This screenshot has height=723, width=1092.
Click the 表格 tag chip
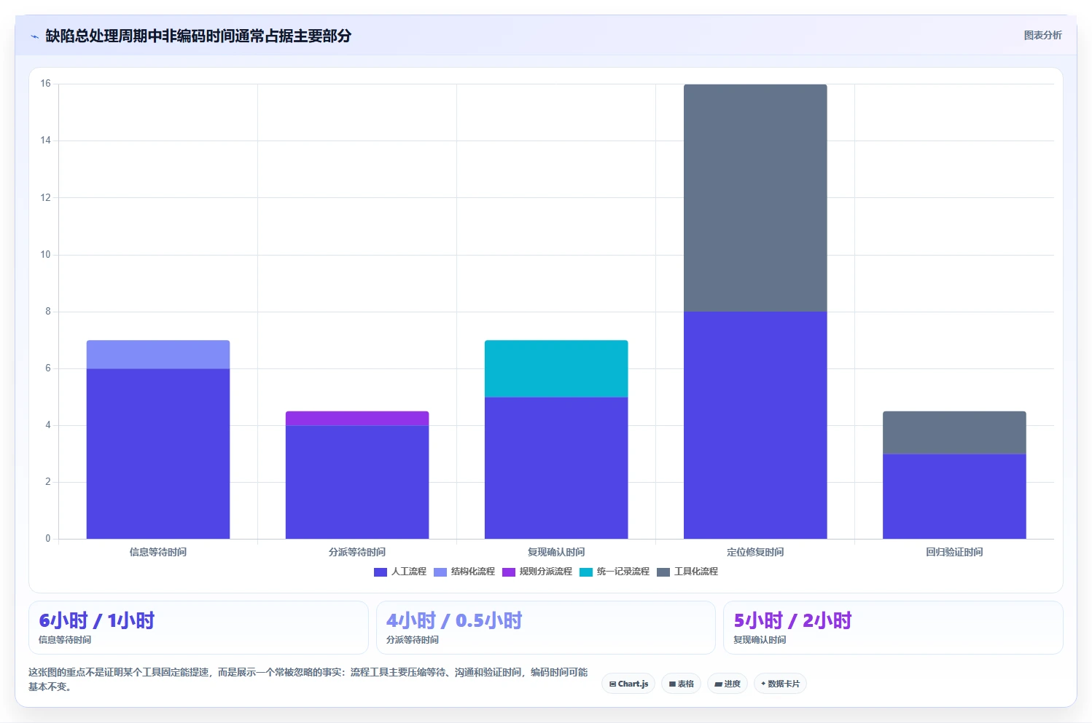pos(681,684)
